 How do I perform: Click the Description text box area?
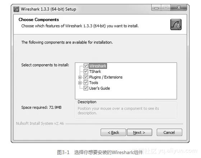coord(126,111)
